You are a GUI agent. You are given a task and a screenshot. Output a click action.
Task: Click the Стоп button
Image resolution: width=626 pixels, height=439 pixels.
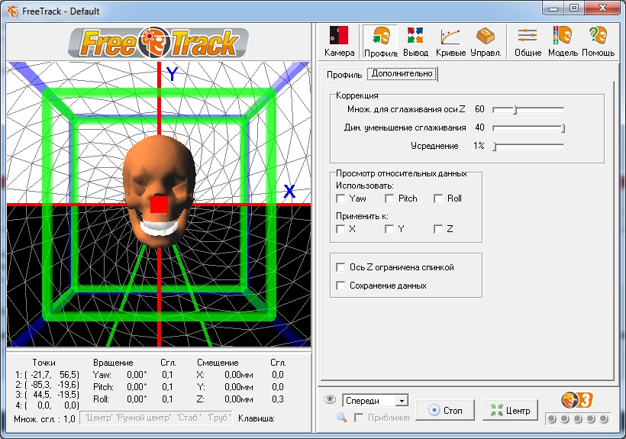[x=445, y=410]
